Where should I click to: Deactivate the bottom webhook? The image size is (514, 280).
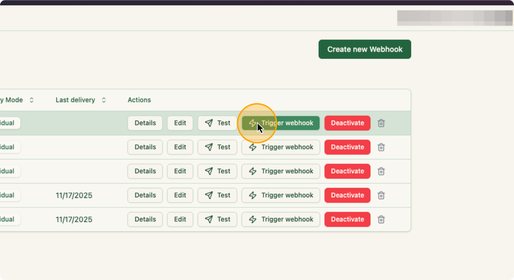point(347,219)
